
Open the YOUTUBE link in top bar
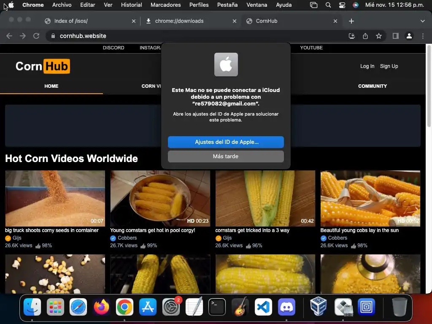(x=311, y=48)
